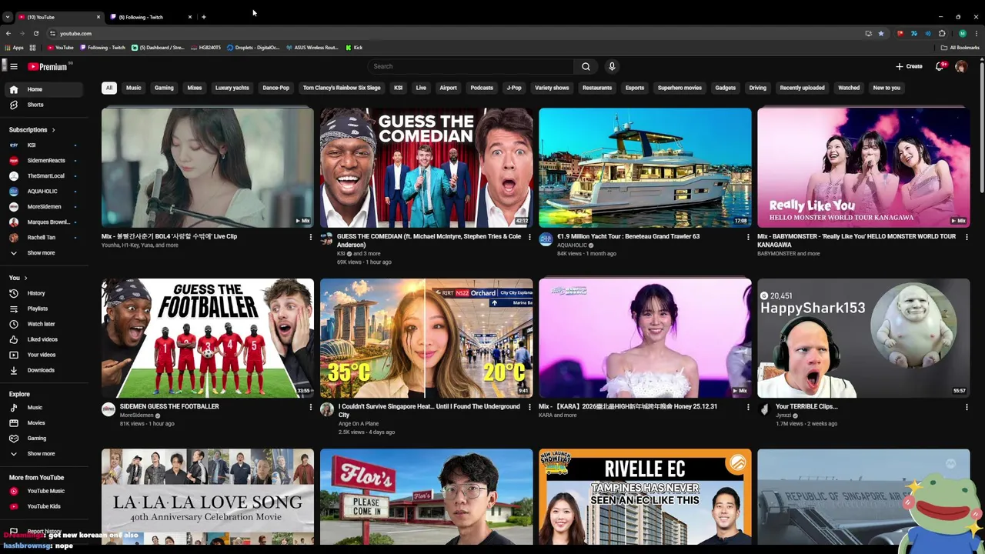Viewport: 985px width, 554px height.
Task: Expand Show more under Explore
Action: tap(43, 454)
